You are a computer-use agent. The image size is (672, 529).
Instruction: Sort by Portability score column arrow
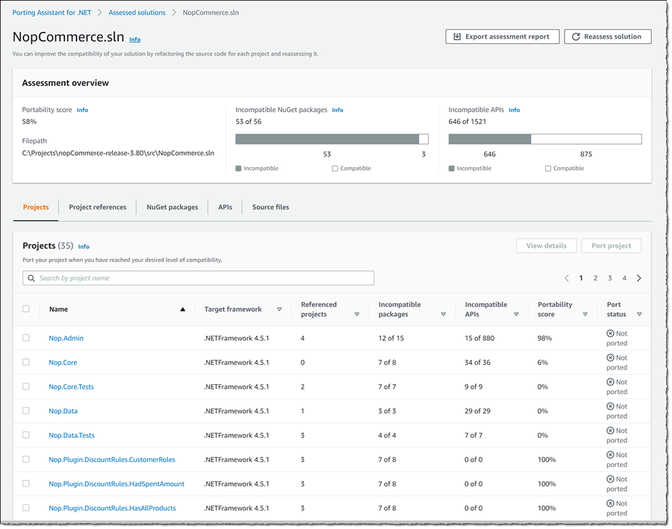click(585, 314)
